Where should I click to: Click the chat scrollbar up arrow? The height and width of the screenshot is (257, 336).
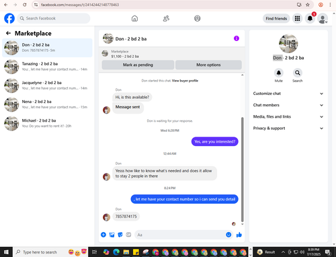(242, 75)
